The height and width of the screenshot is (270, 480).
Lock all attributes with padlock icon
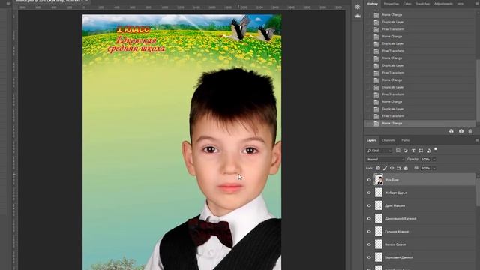pos(406,168)
